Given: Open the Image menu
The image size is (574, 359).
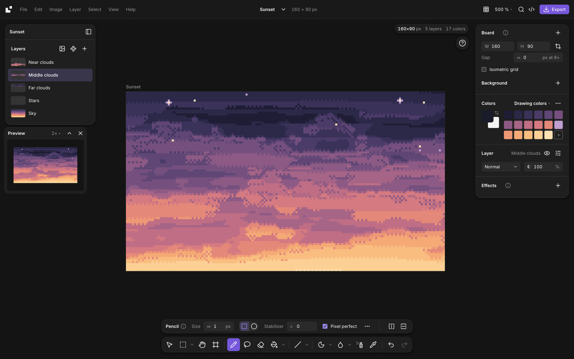Looking at the screenshot, I should tap(56, 10).
